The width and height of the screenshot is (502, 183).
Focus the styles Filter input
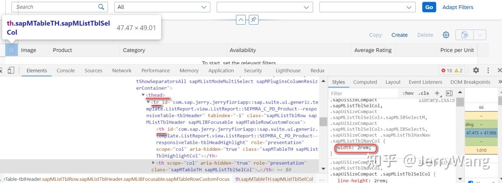(364, 93)
